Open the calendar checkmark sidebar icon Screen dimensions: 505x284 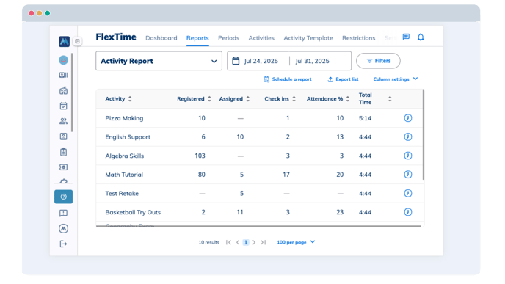click(x=63, y=106)
